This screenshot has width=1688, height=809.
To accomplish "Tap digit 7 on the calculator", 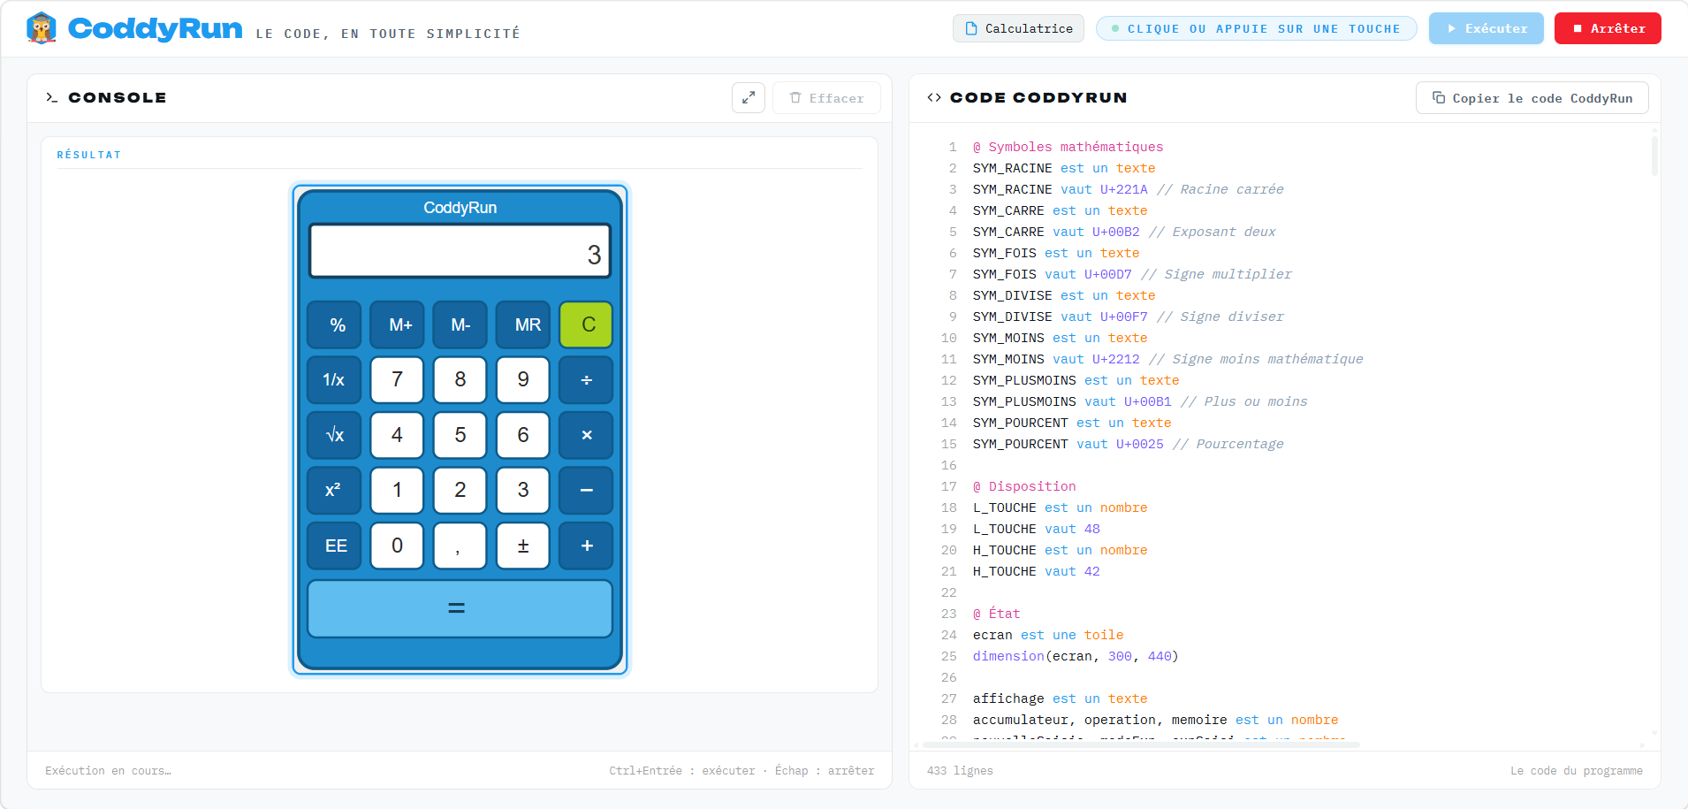I will click(398, 379).
